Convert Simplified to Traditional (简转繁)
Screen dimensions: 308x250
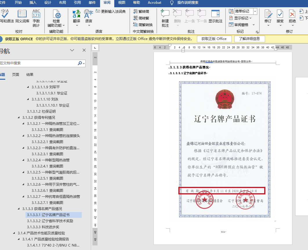point(141,18)
